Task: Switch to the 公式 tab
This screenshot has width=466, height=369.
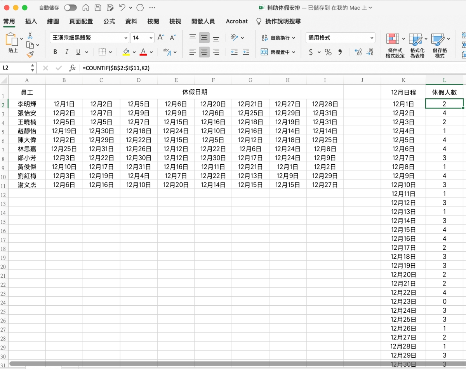Action: tap(109, 21)
